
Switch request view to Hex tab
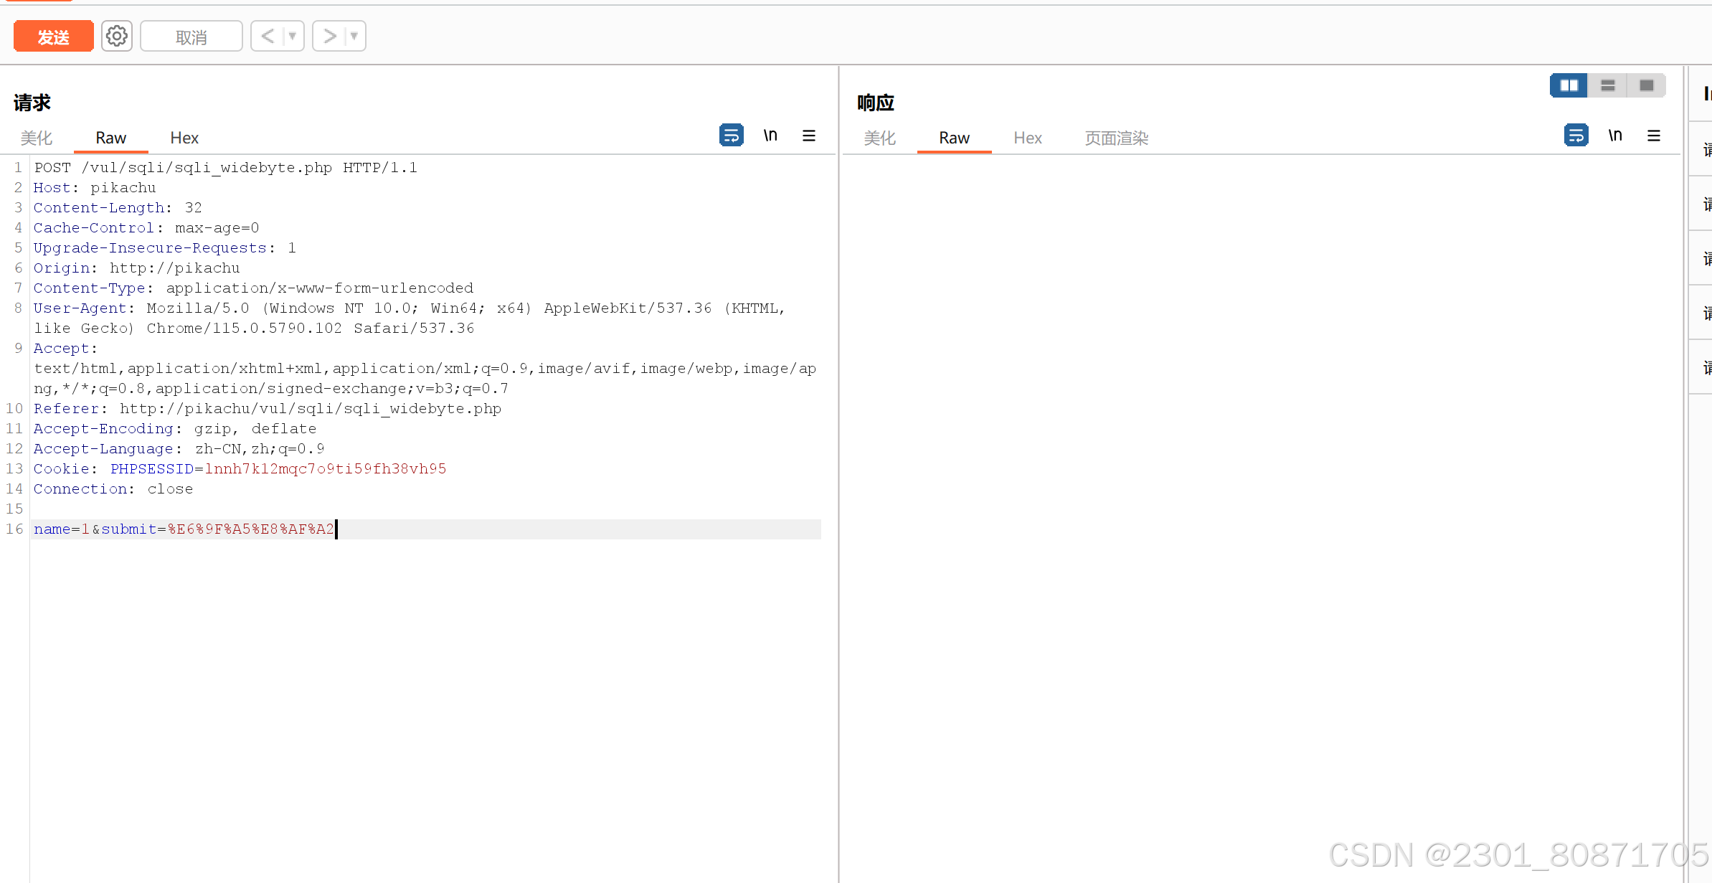click(184, 138)
